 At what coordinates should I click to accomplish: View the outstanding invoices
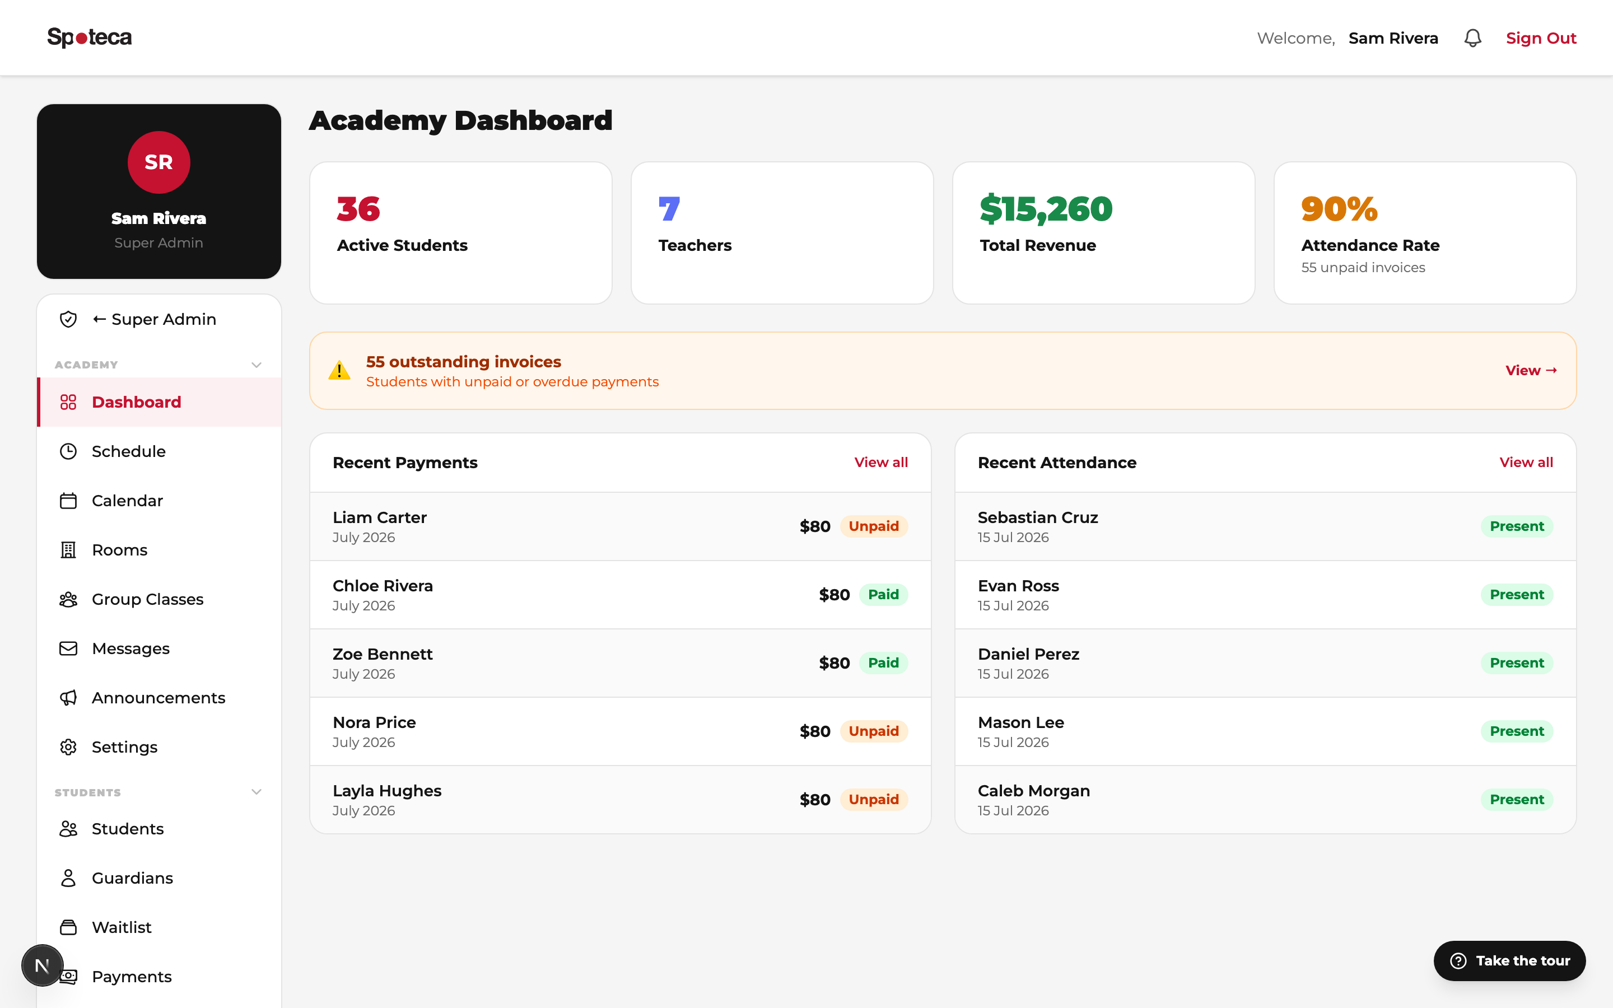[x=1531, y=370]
